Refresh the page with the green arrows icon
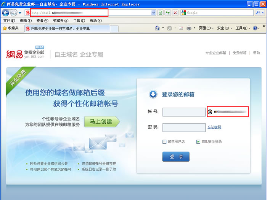Image resolution: width=267 pixels, height=200 pixels. (x=168, y=13)
